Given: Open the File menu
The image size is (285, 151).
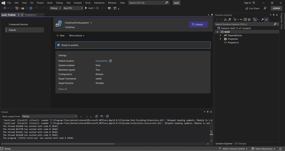Looking at the screenshot, I should (9, 3).
